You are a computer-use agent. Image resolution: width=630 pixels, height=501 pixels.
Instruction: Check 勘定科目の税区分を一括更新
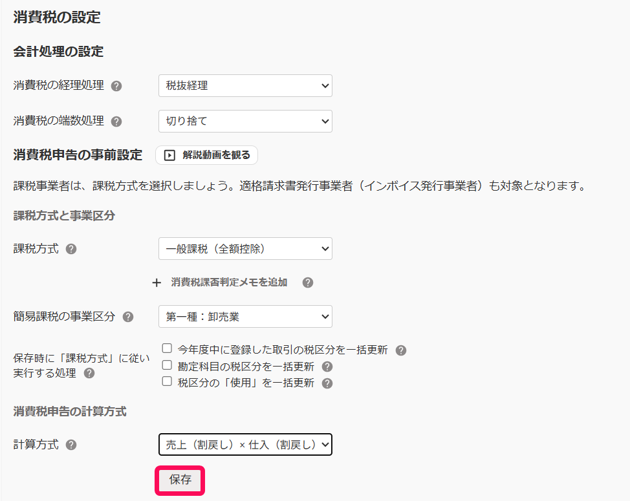(x=167, y=365)
